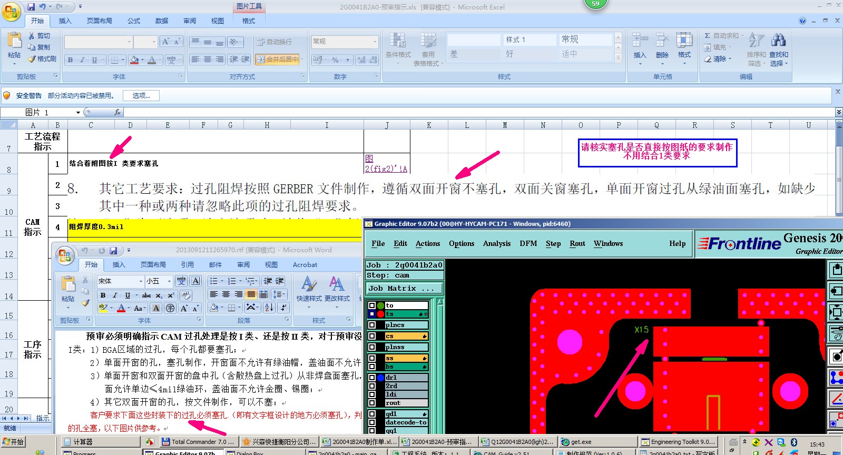Toggle display checkbox for layer 'ts'
Image resolution: width=843 pixels, height=455 pixels.
372,314
